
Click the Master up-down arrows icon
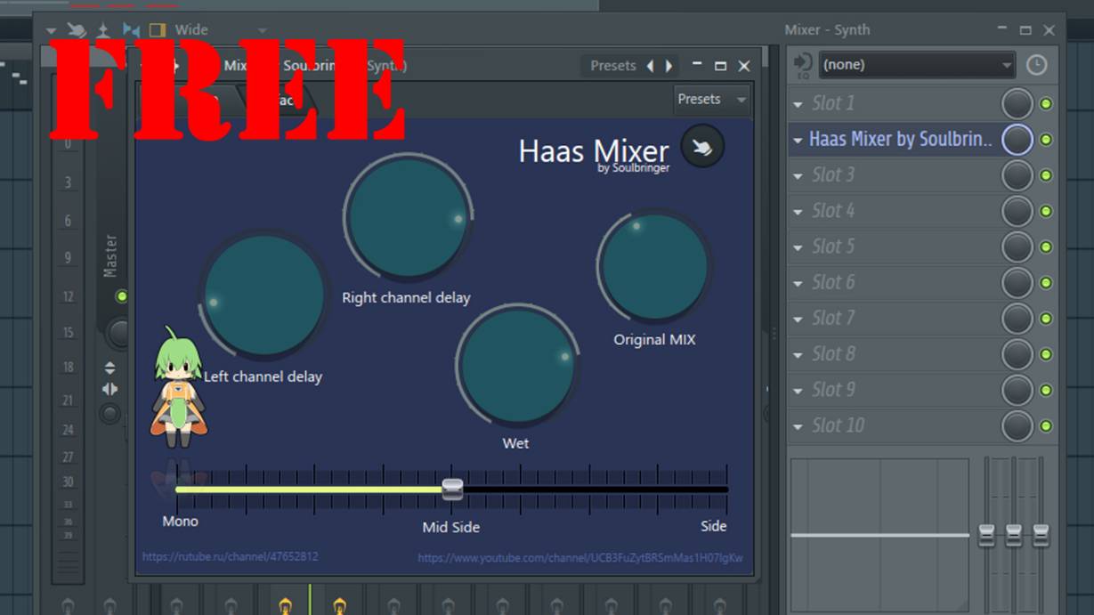109,368
